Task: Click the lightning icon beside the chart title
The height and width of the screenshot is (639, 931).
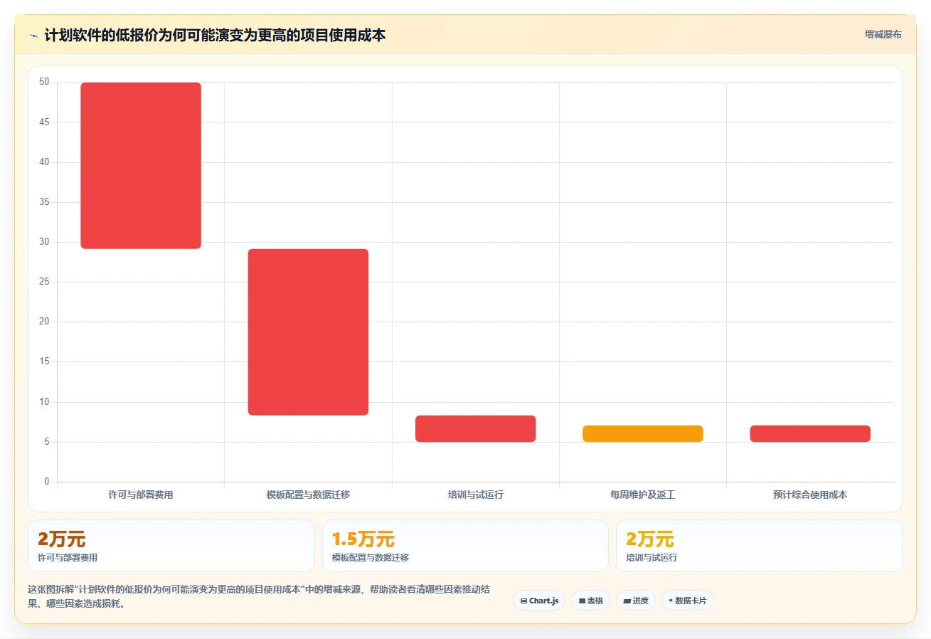Action: click(33, 36)
